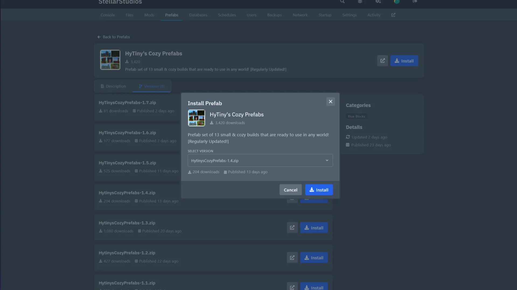
Task: Go Back to Prefabs
Action: [114, 37]
